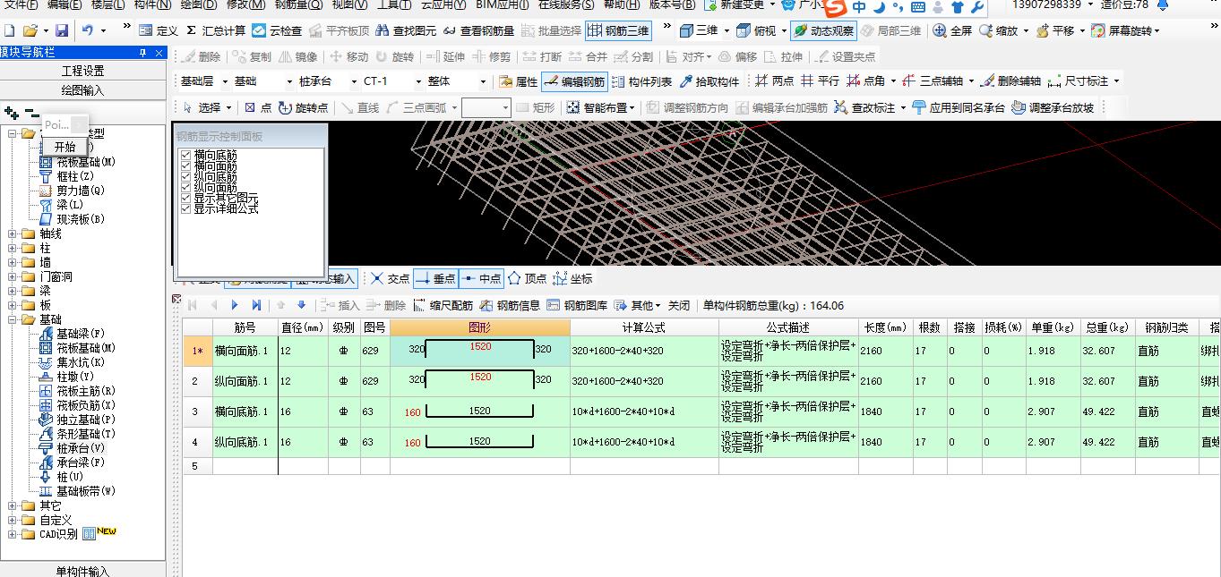1221x577 pixels.
Task: Open 缩尺配筋 scaled reinforcement tool
Action: (443, 305)
